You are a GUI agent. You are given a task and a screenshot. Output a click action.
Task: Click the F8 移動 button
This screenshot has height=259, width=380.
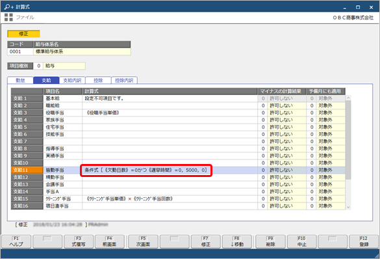click(x=237, y=241)
